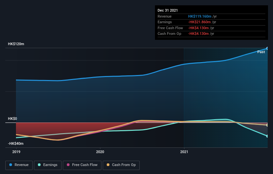Viewport: 273px width, 174px height.
Task: Click the pink dot beside Free Cash Flow
Action: coord(68,165)
